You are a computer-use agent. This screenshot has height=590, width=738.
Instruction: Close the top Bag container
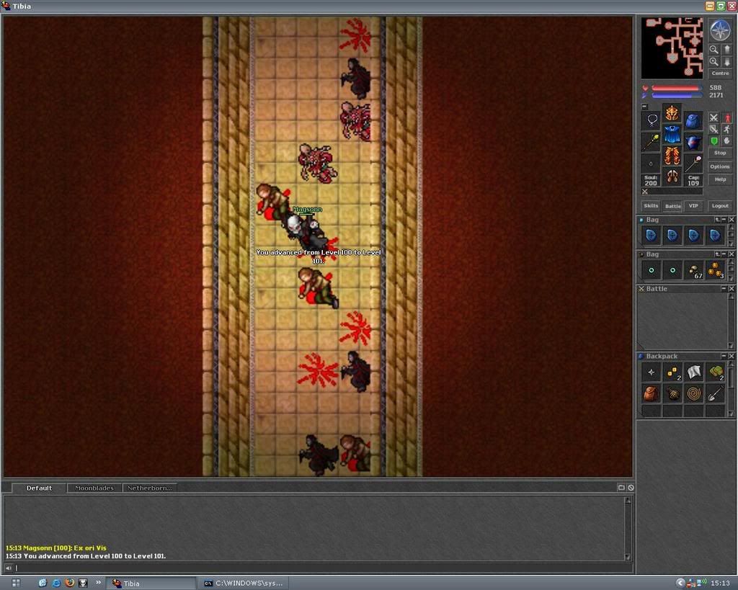click(732, 220)
